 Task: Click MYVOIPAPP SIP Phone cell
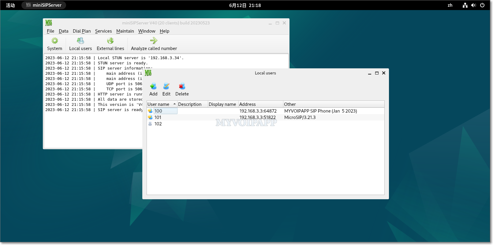(321, 111)
